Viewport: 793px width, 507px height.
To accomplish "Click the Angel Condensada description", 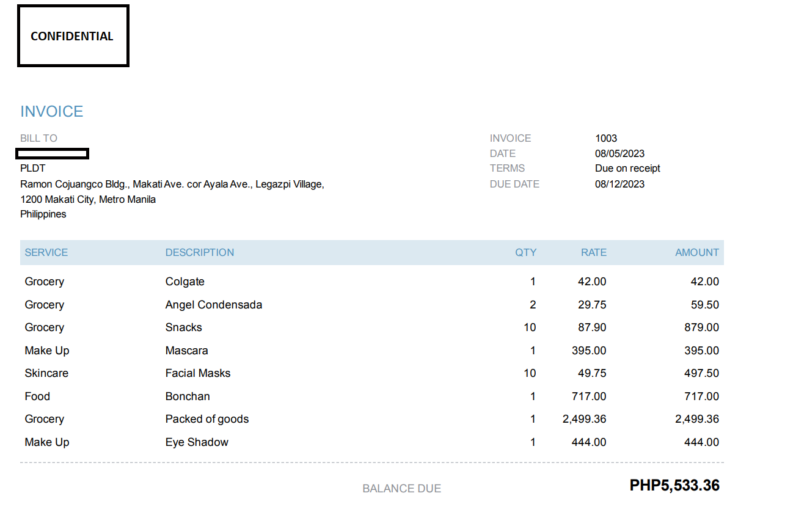I will [214, 305].
